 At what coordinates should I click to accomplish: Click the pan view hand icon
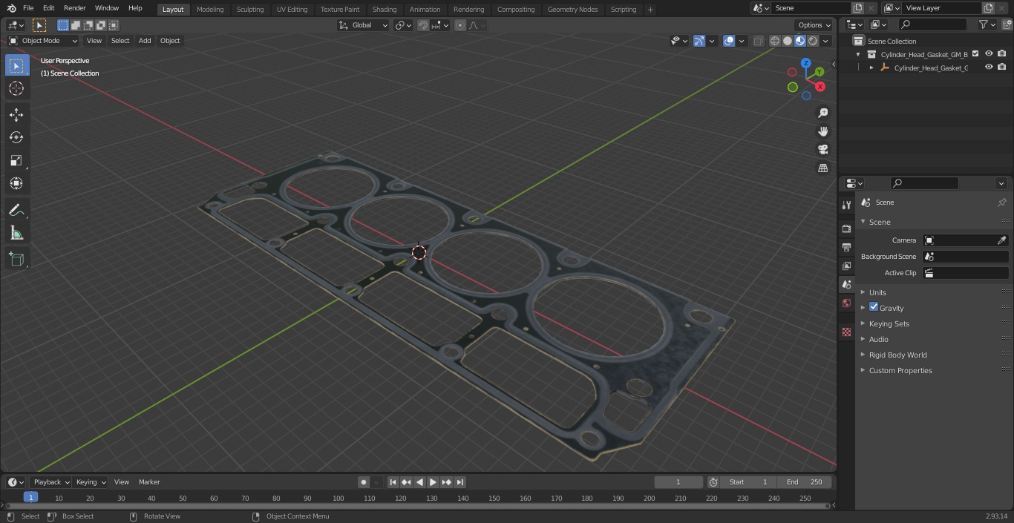[x=822, y=131]
